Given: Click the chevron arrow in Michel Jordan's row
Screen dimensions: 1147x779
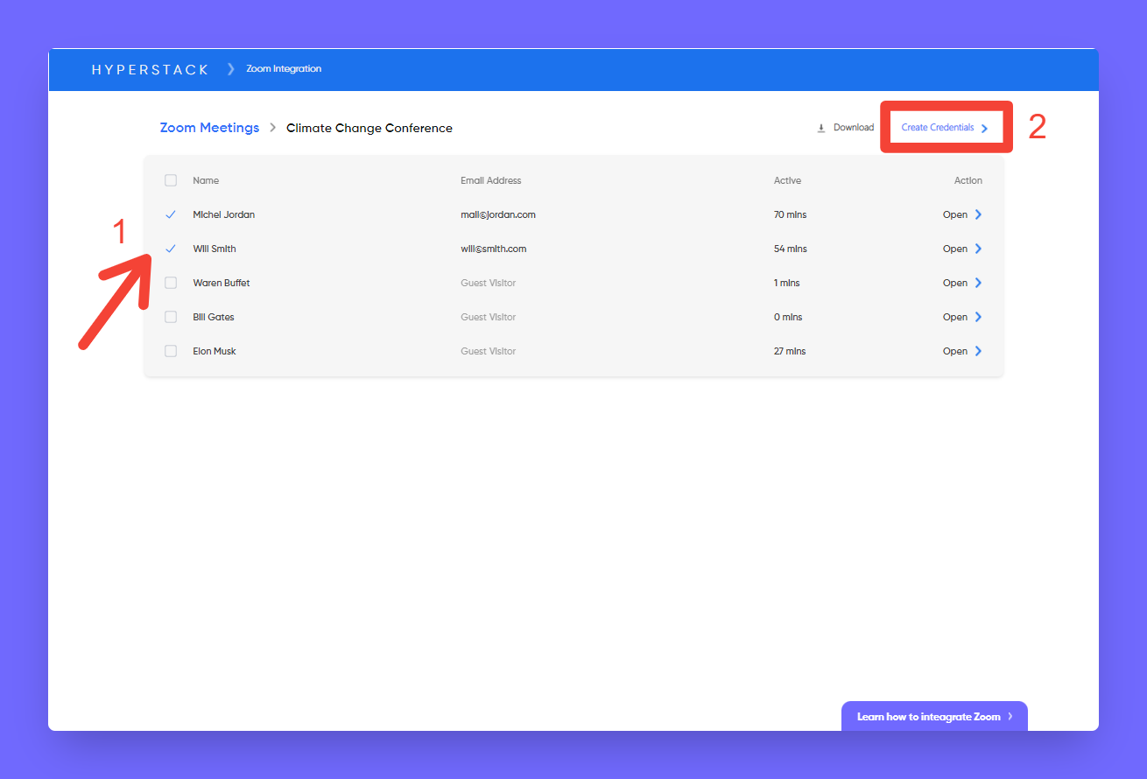Looking at the screenshot, I should (x=978, y=214).
